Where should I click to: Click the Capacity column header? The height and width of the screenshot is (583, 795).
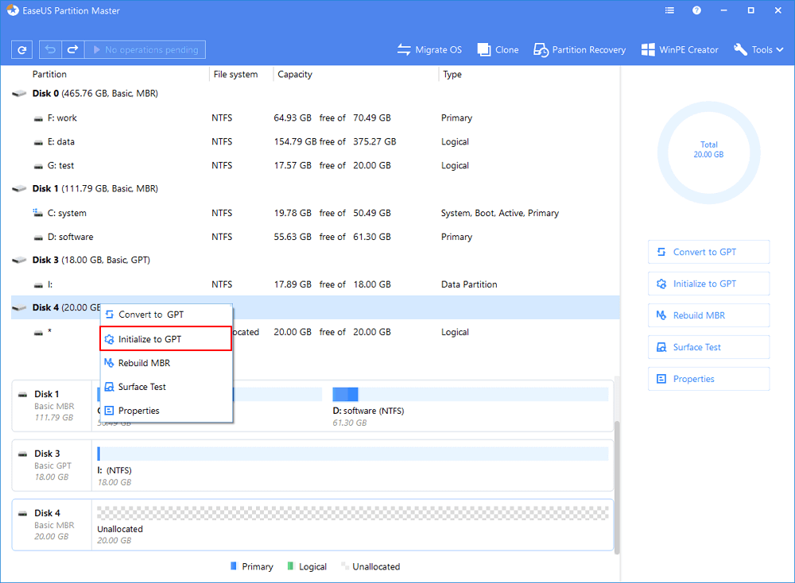tap(295, 75)
